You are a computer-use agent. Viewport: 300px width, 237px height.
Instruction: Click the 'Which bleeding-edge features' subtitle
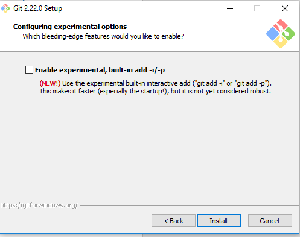pos(103,36)
